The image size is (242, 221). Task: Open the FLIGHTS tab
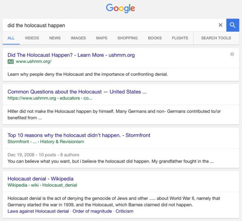180,38
